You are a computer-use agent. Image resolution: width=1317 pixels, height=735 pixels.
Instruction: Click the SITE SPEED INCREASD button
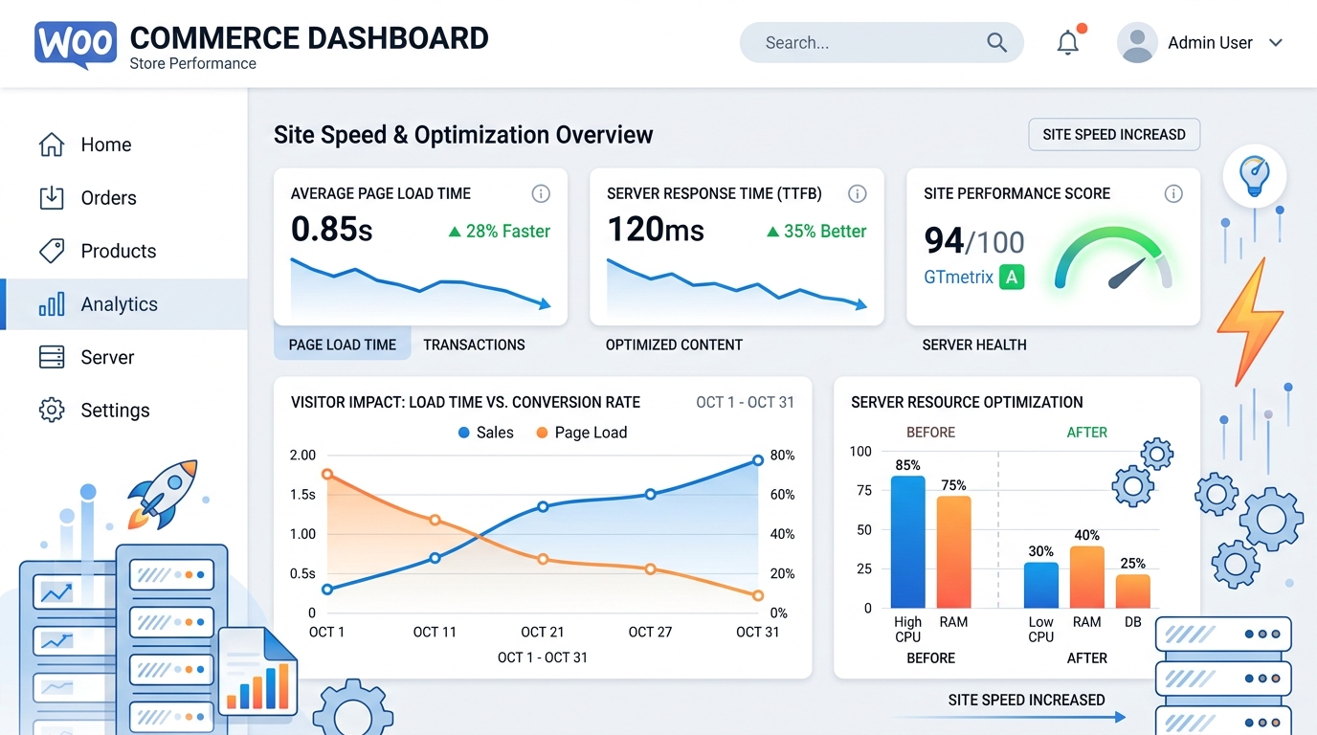[1113, 134]
